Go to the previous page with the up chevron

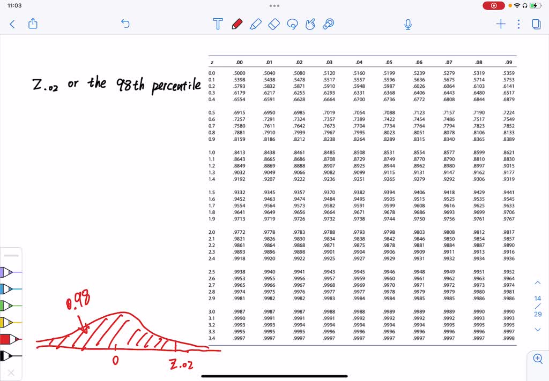coord(537,282)
